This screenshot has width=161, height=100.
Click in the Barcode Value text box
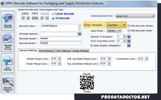point(59,28)
